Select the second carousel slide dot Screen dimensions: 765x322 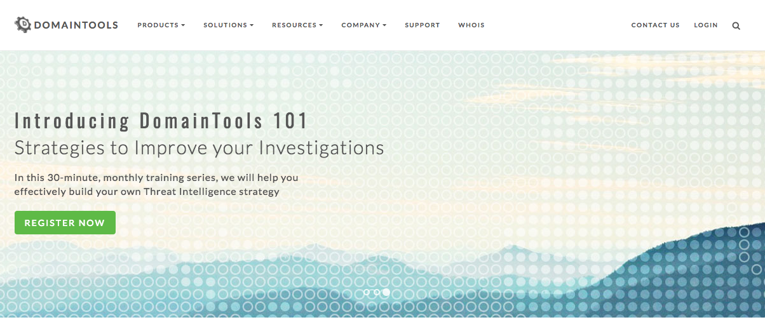376,293
